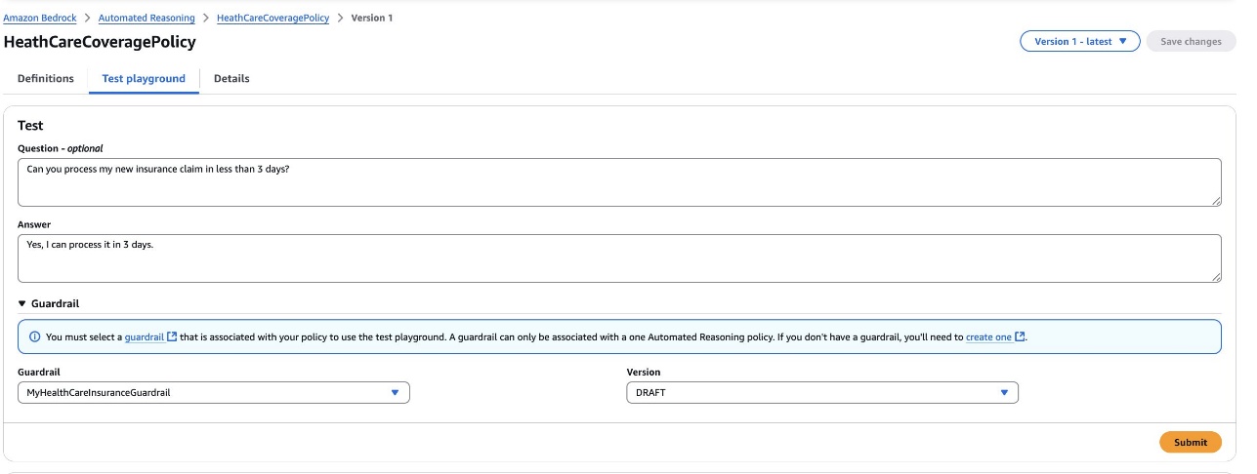1257x474 pixels.
Task: Open the Version 1 - latest dropdown
Action: click(1079, 42)
